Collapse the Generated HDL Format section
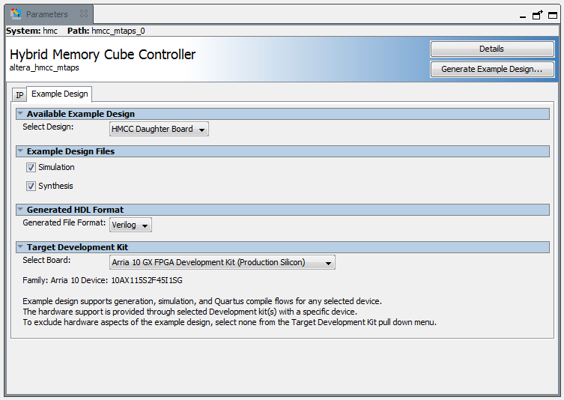The height and width of the screenshot is (400, 564). pyautogui.click(x=20, y=209)
